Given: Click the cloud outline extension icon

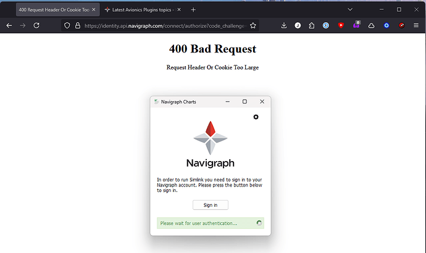Looking at the screenshot, I should 371,25.
